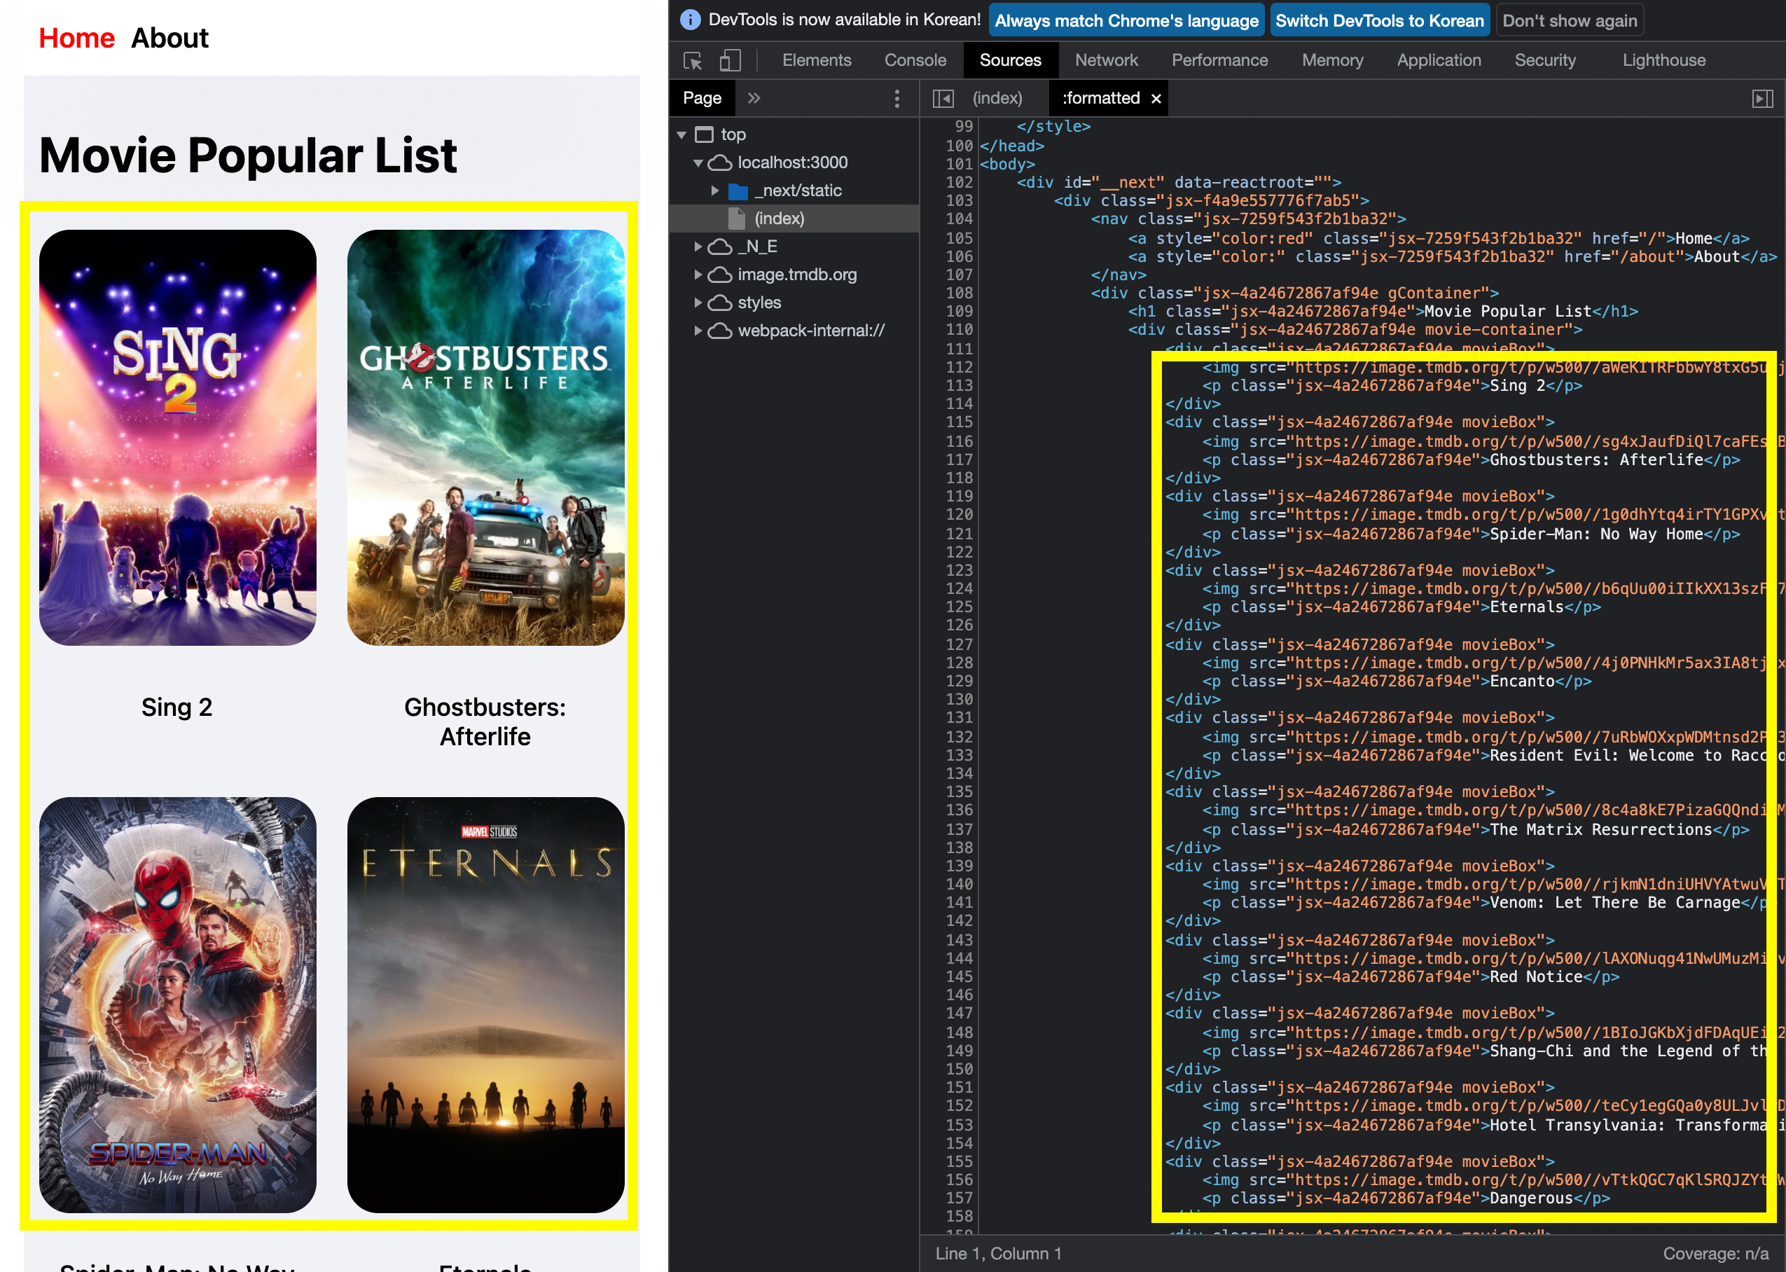The width and height of the screenshot is (1786, 1272).
Task: Click line number 121 in the gutter
Action: click(958, 534)
